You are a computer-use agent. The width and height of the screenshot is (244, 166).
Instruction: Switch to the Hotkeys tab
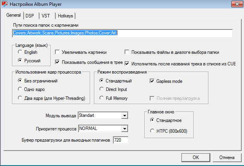coord(65,16)
